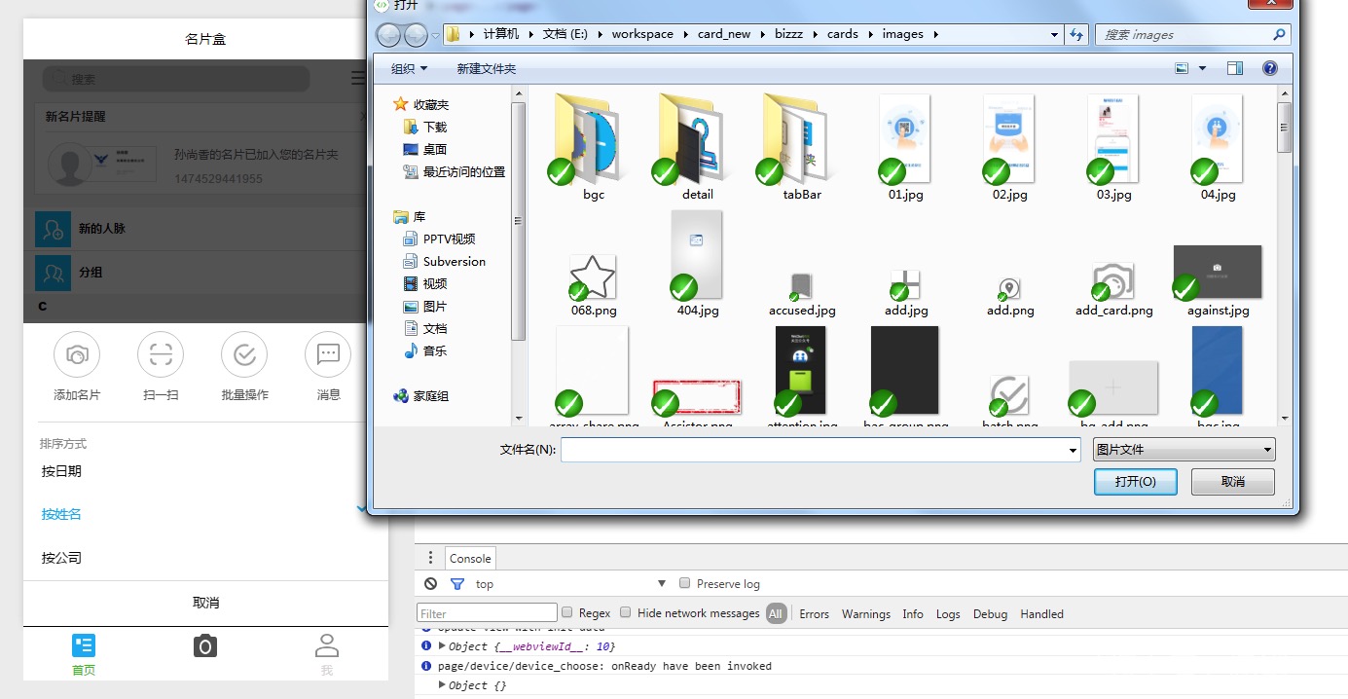This screenshot has width=1348, height=699.
Task: Click the 新建文件夹 button
Action: tap(487, 69)
